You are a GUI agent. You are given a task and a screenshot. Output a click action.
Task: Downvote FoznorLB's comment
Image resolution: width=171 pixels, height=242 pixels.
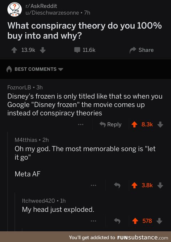(160, 124)
